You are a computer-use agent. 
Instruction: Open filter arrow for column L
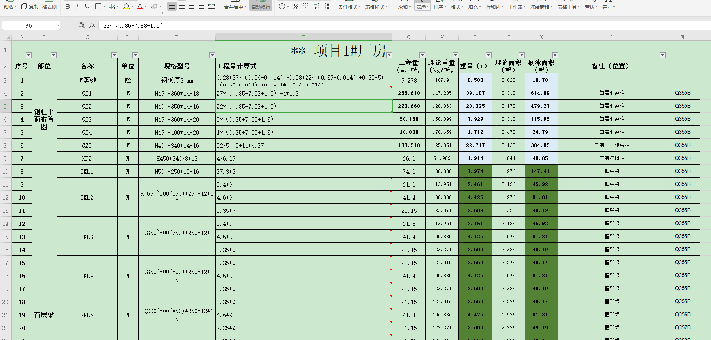(x=662, y=55)
